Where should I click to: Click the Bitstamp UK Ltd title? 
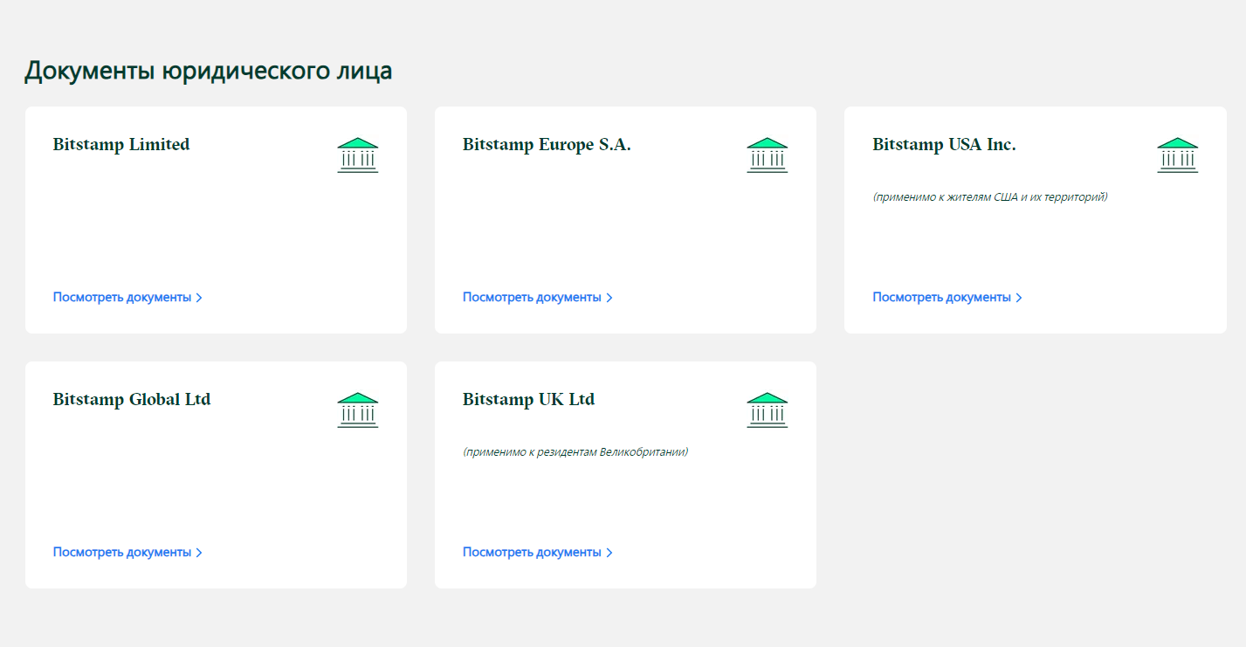[x=529, y=400]
